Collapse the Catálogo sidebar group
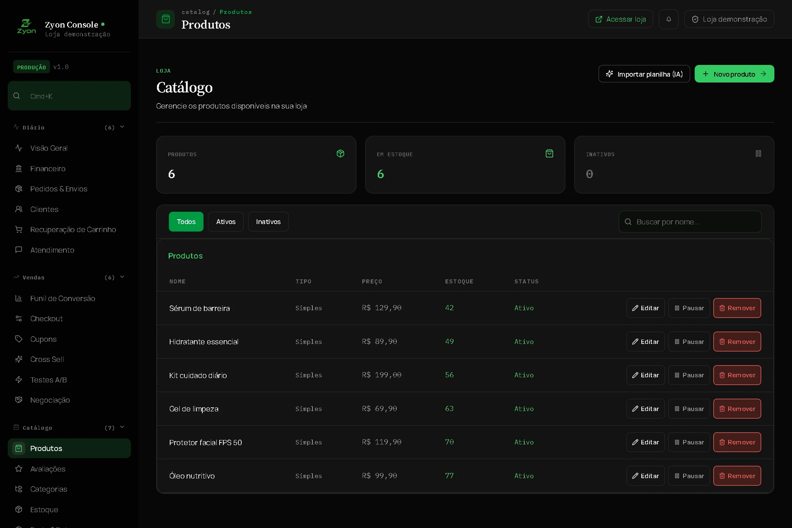 [x=69, y=428]
